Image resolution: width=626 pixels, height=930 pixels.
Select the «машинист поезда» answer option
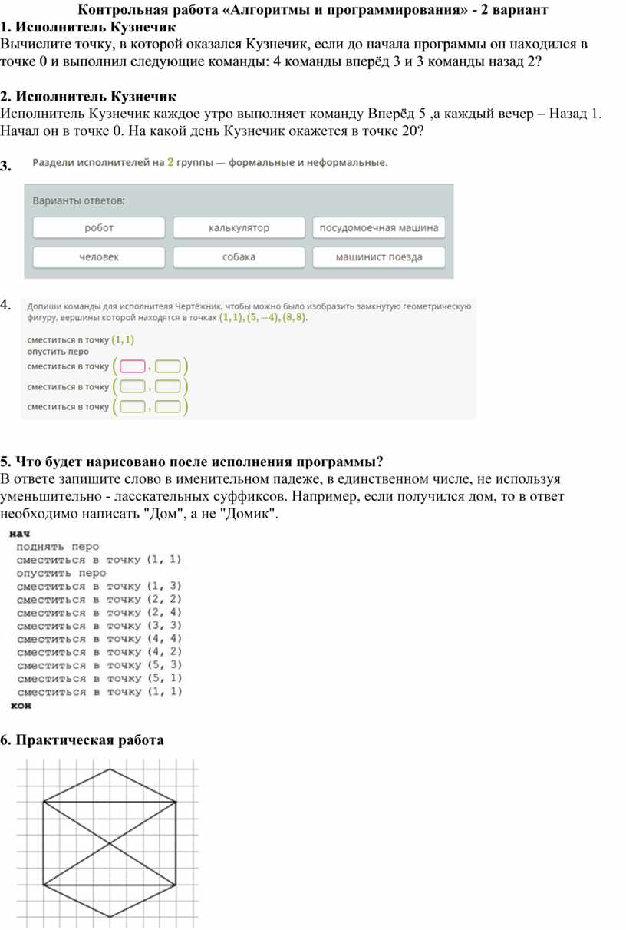[x=379, y=257]
